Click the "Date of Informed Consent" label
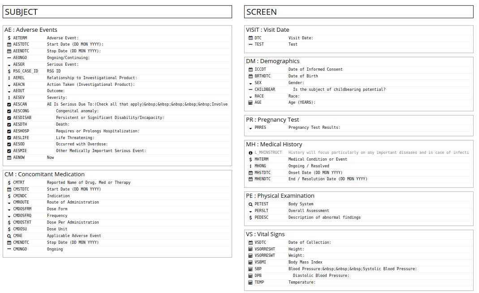This screenshot has height=293, width=479. click(x=315, y=69)
